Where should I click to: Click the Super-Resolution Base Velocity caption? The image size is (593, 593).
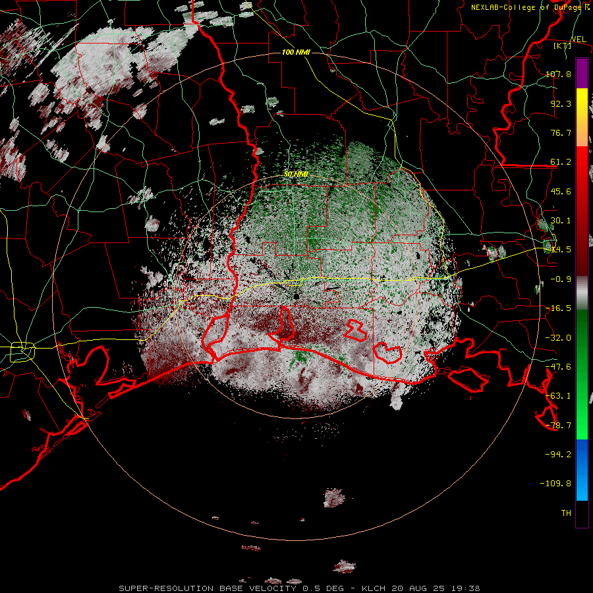click(x=300, y=588)
